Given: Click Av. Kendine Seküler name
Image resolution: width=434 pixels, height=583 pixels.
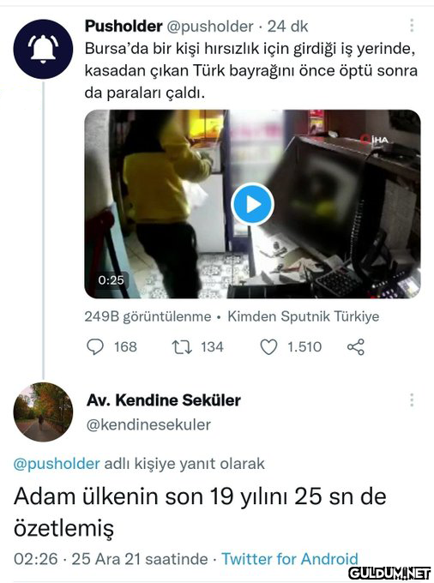Looking at the screenshot, I should (164, 400).
